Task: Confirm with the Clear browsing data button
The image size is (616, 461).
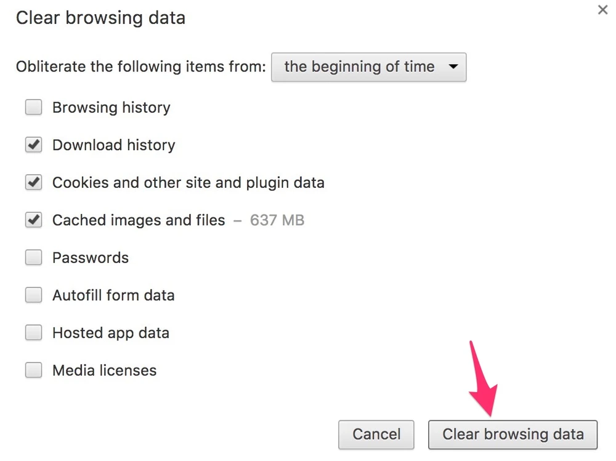Action: coord(513,435)
